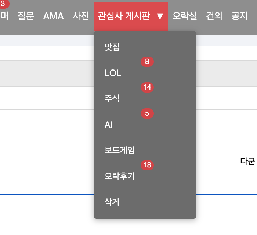Screen dimensions: 257x235
Task: Click the 관심사 게시판 menu label
Action: [x=124, y=17]
